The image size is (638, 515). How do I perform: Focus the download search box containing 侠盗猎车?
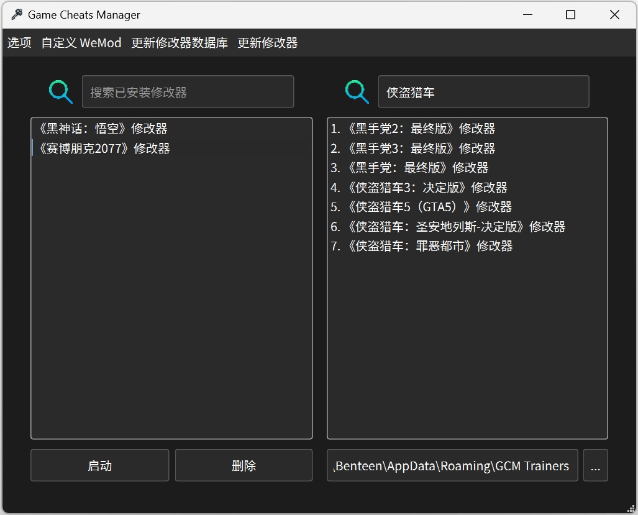pos(484,91)
